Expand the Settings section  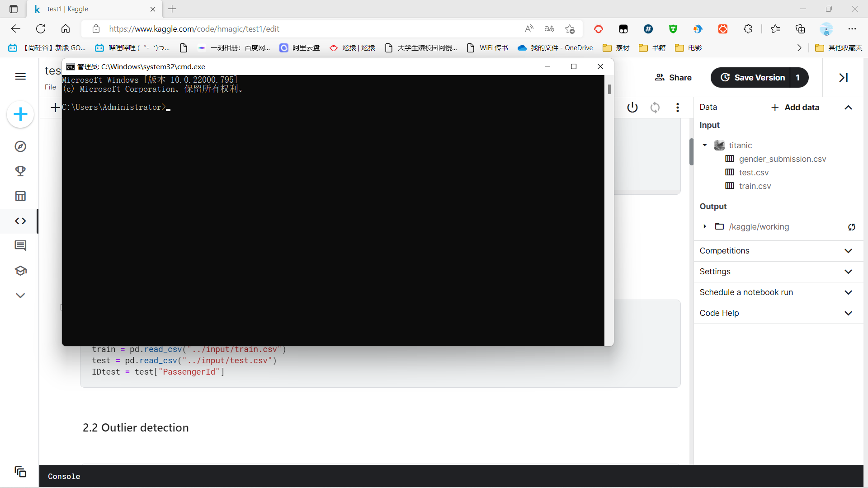778,272
